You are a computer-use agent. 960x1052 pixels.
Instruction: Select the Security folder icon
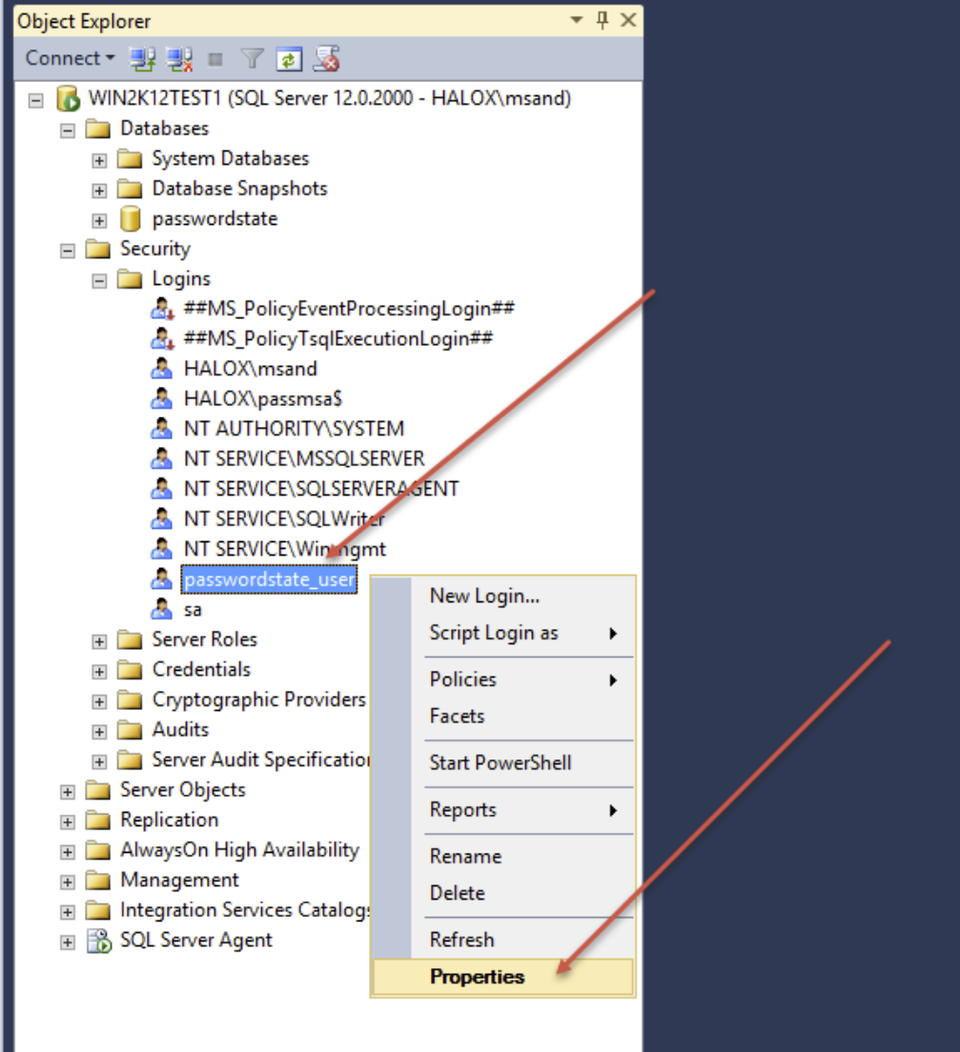point(98,249)
